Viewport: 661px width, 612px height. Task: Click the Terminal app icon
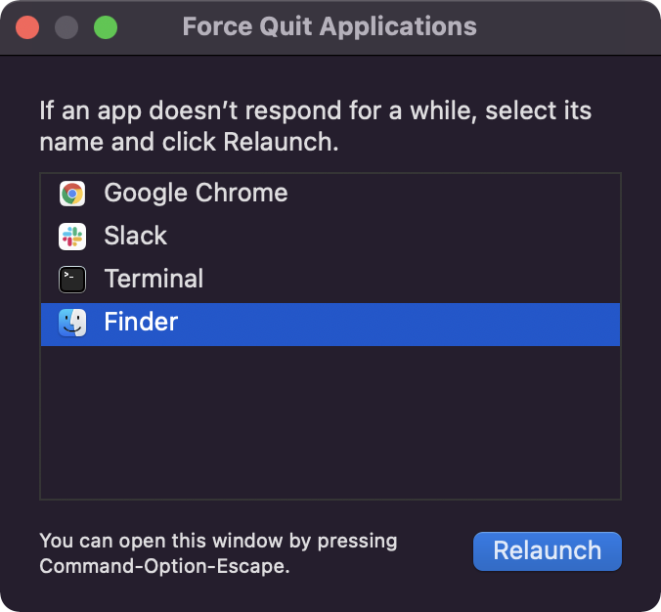(72, 279)
